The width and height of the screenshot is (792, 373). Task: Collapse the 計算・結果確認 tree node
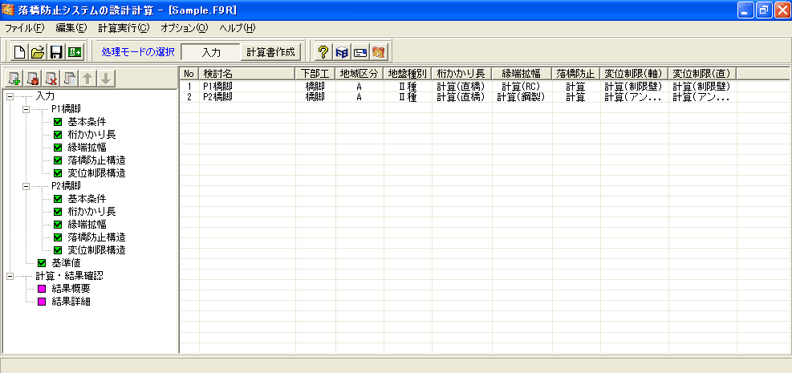(x=10, y=276)
